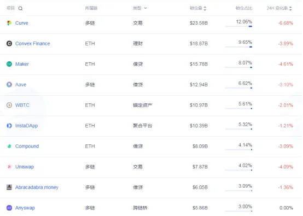
Task: Click the Convex Finance logo icon
Action: pyautogui.click(x=9, y=43)
